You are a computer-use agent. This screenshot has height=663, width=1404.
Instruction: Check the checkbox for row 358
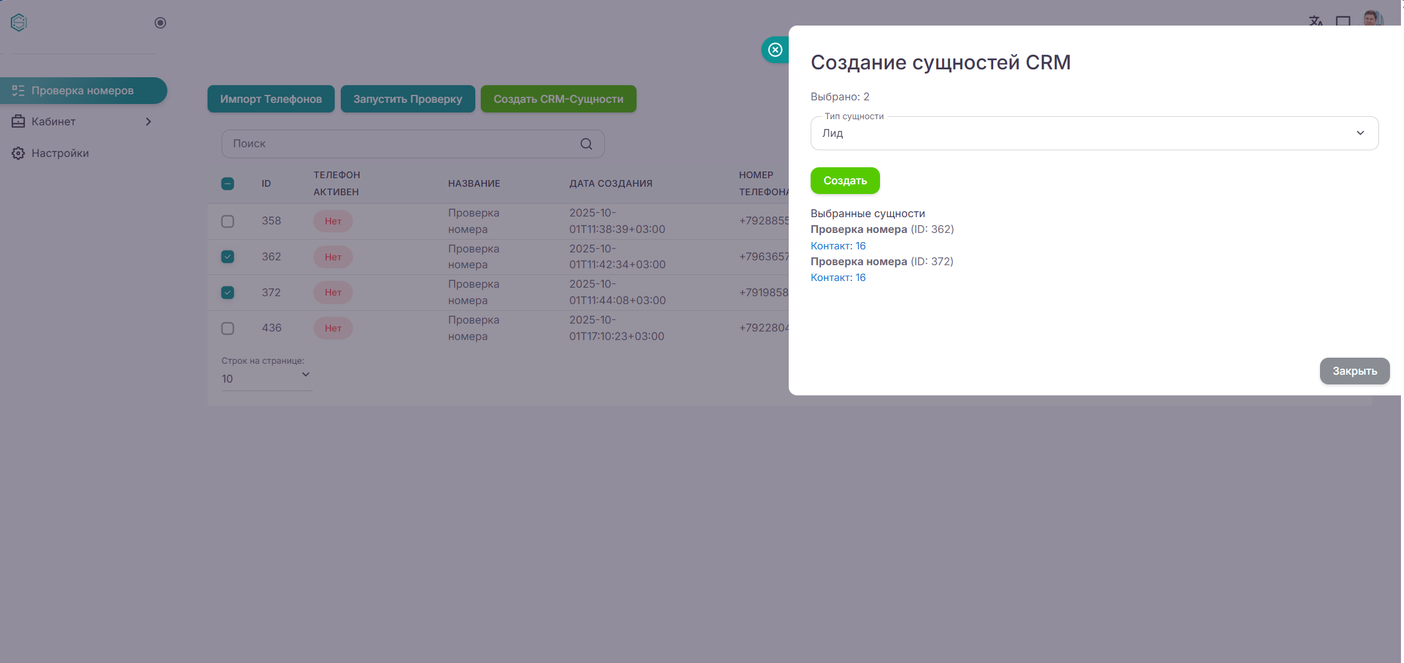click(x=228, y=221)
